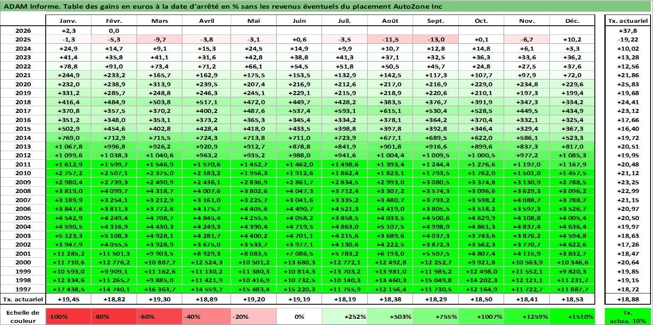Select the 'Tx. actua. 10%' green cell

coord(628,316)
